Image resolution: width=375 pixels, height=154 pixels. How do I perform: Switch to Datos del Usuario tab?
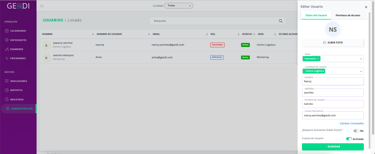pyautogui.click(x=316, y=15)
